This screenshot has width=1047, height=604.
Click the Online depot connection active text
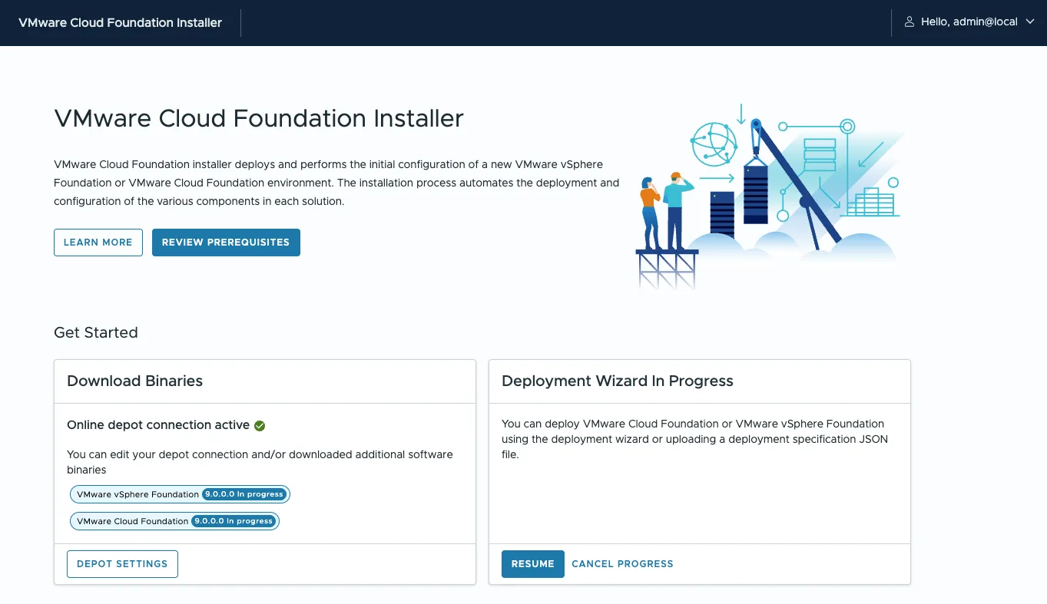coord(158,425)
